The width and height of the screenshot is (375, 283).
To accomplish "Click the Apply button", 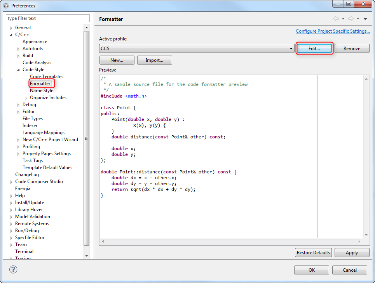I will (352, 253).
